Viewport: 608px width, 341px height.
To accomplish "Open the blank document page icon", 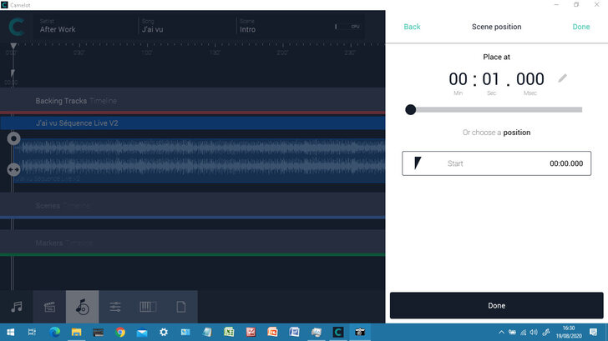I will coord(180,307).
